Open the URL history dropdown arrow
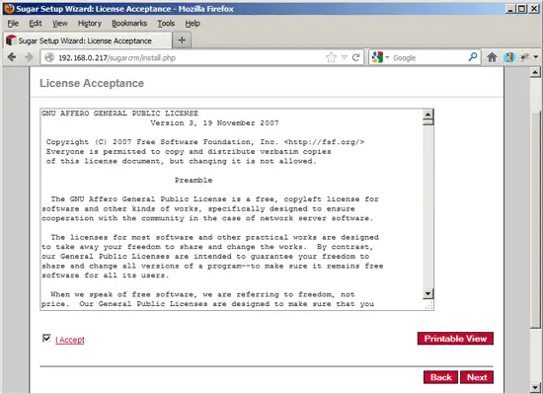The width and height of the screenshot is (543, 394). [x=345, y=57]
